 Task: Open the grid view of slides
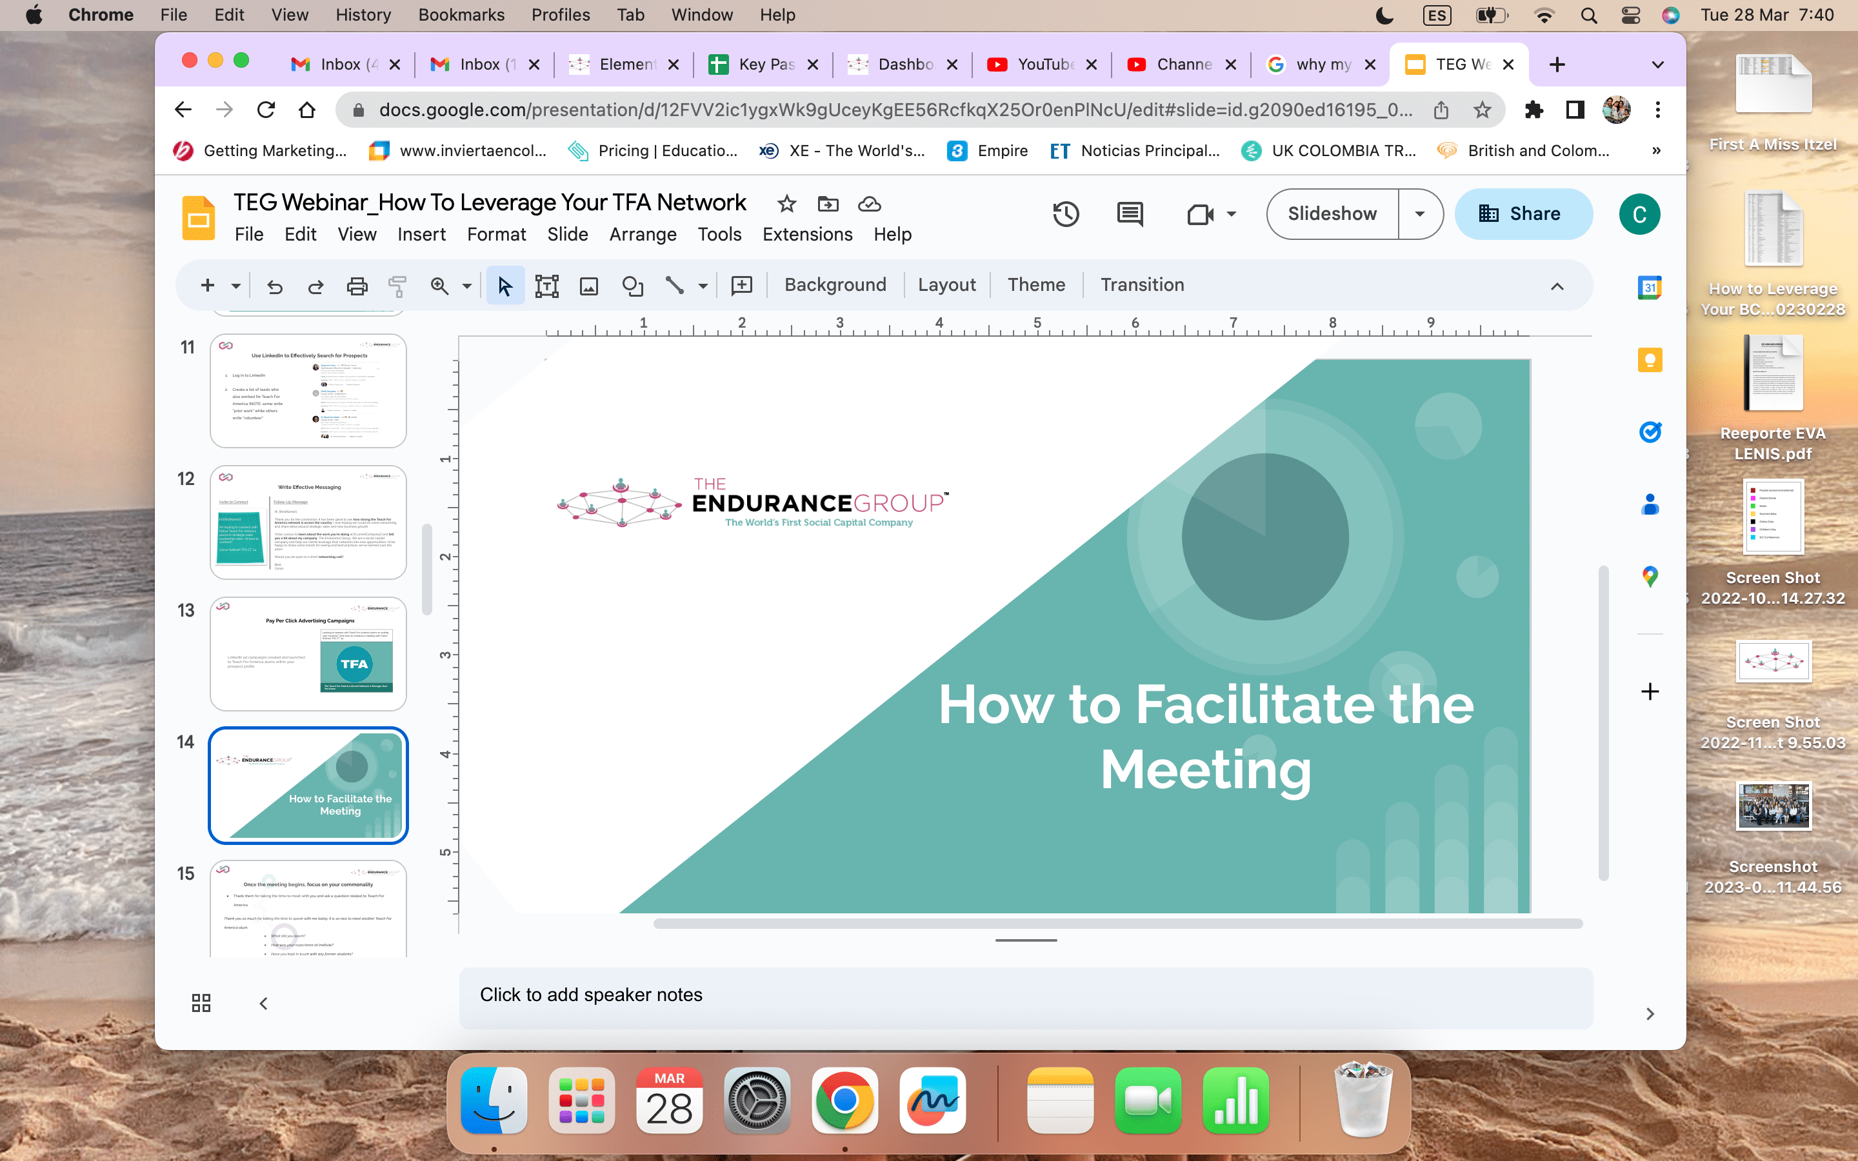coord(201,1003)
